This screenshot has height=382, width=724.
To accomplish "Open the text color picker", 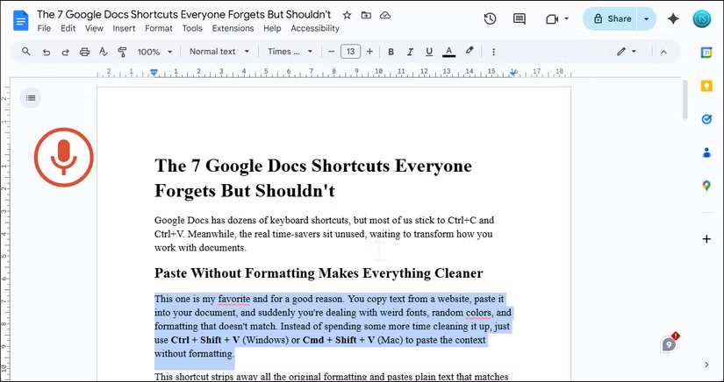I will [x=449, y=52].
